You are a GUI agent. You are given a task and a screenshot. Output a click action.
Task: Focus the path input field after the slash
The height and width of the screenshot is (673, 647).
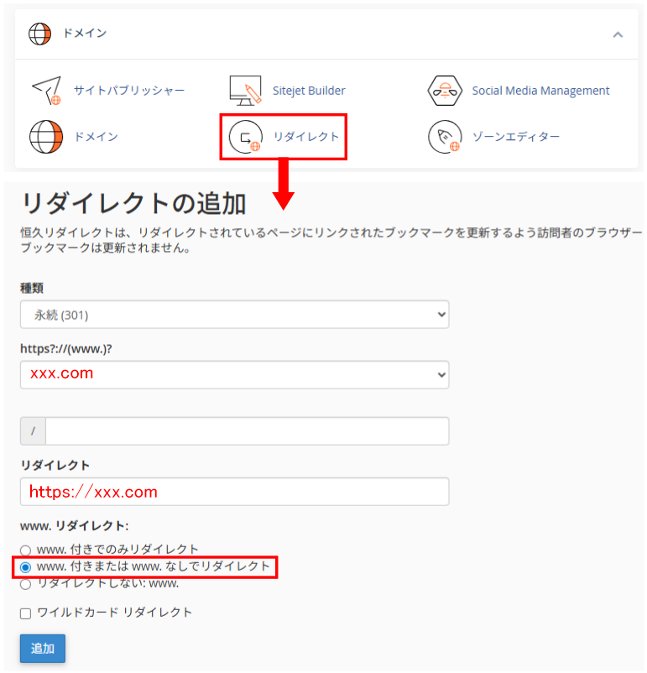pos(247,431)
